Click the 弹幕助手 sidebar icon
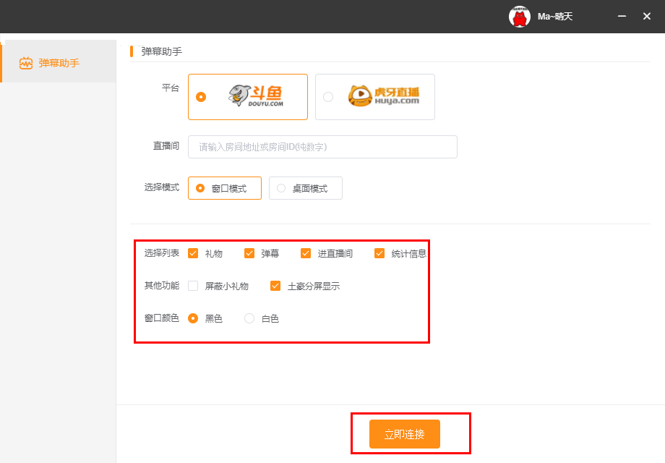This screenshot has height=463, width=665. pyautogui.click(x=26, y=63)
